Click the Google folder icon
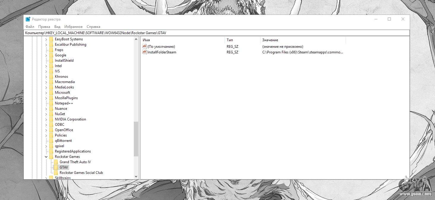Image resolution: width=435 pixels, height=200 pixels. coord(51,55)
